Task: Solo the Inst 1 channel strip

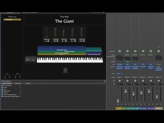Action: pyautogui.click(x=121, y=104)
